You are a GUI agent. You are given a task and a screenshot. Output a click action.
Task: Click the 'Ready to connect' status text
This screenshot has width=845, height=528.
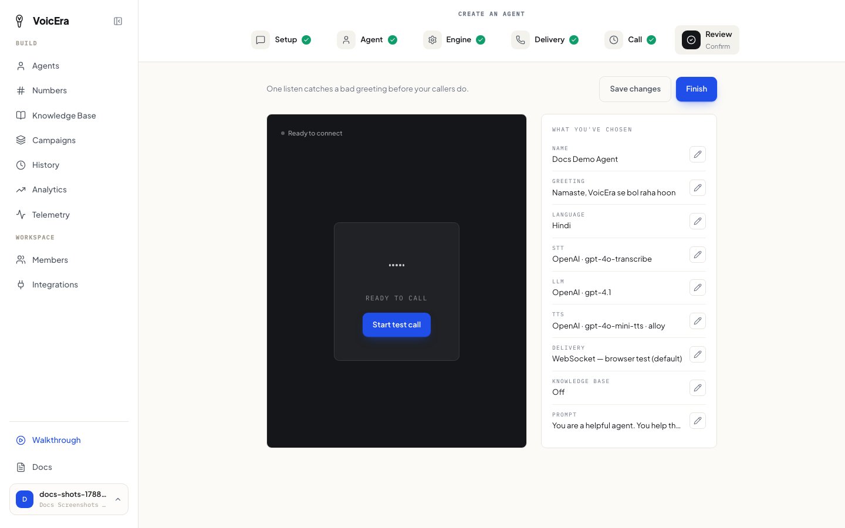315,133
